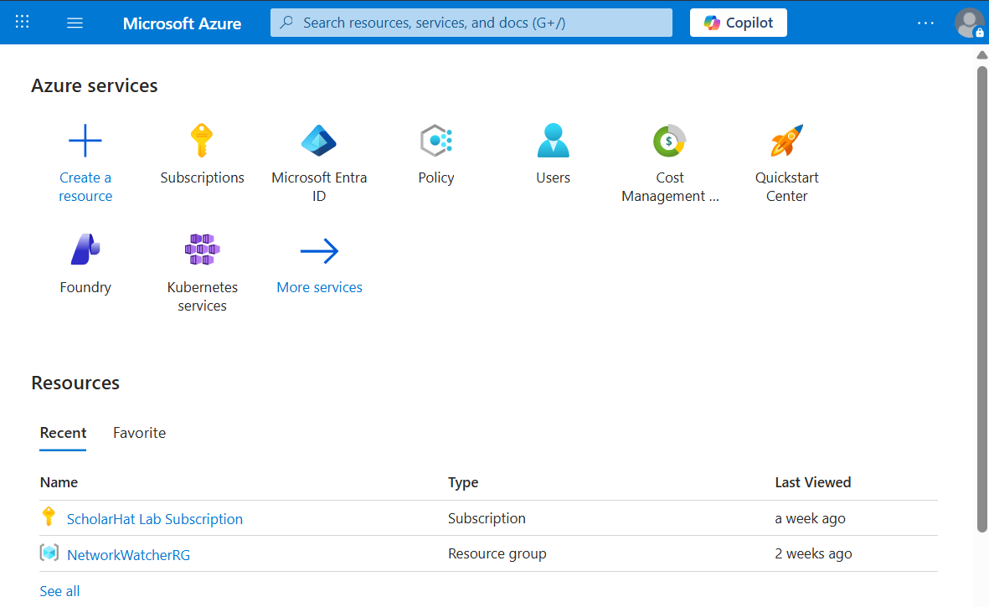Image resolution: width=989 pixels, height=607 pixels.
Task: Click the Create a resource plus icon
Action: click(85, 141)
